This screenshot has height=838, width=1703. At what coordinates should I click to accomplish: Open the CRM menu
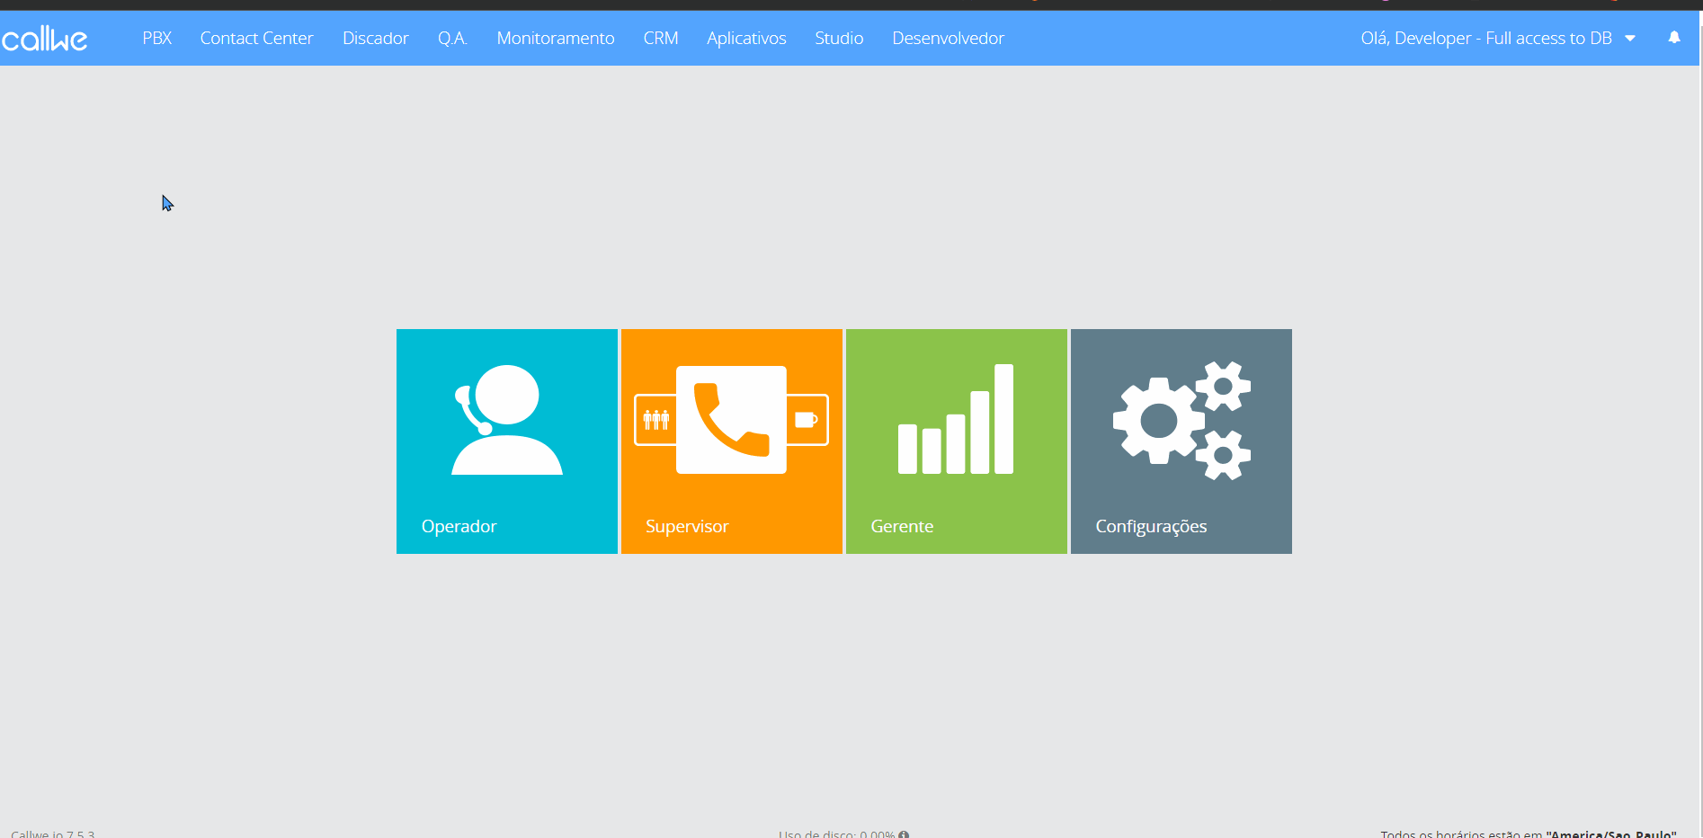point(661,39)
